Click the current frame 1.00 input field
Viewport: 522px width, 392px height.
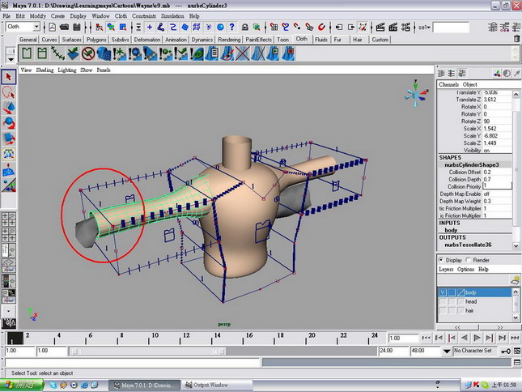(403, 338)
